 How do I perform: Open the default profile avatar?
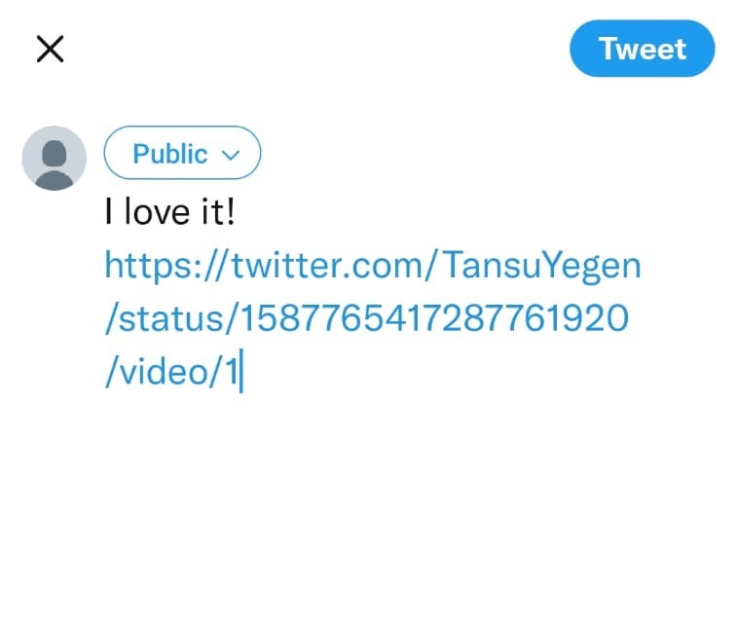point(55,158)
